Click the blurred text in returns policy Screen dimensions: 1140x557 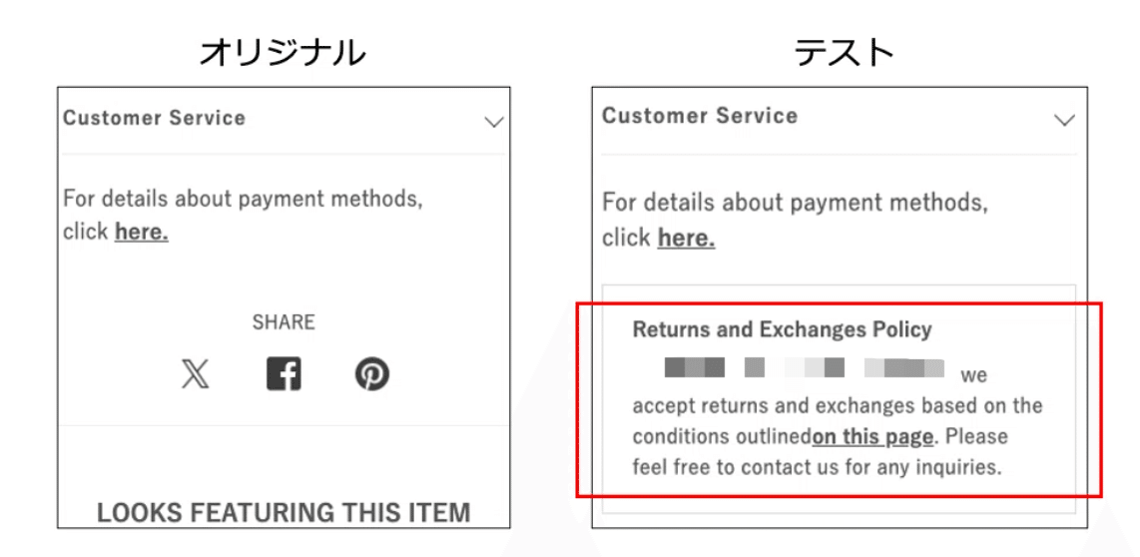tap(804, 368)
